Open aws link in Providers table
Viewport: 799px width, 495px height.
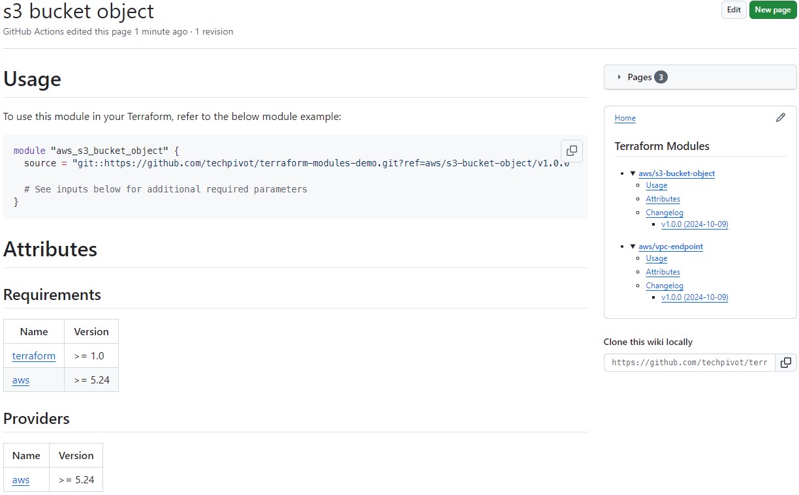pos(21,480)
